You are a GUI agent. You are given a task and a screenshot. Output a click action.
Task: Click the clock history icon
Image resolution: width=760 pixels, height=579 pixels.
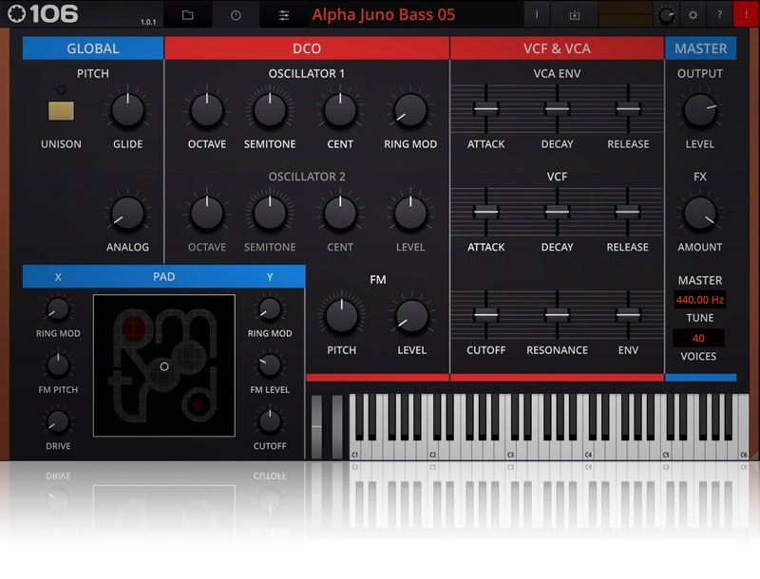click(237, 14)
